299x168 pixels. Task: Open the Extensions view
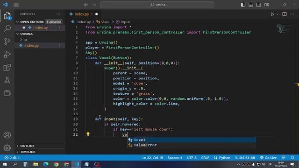7,67
